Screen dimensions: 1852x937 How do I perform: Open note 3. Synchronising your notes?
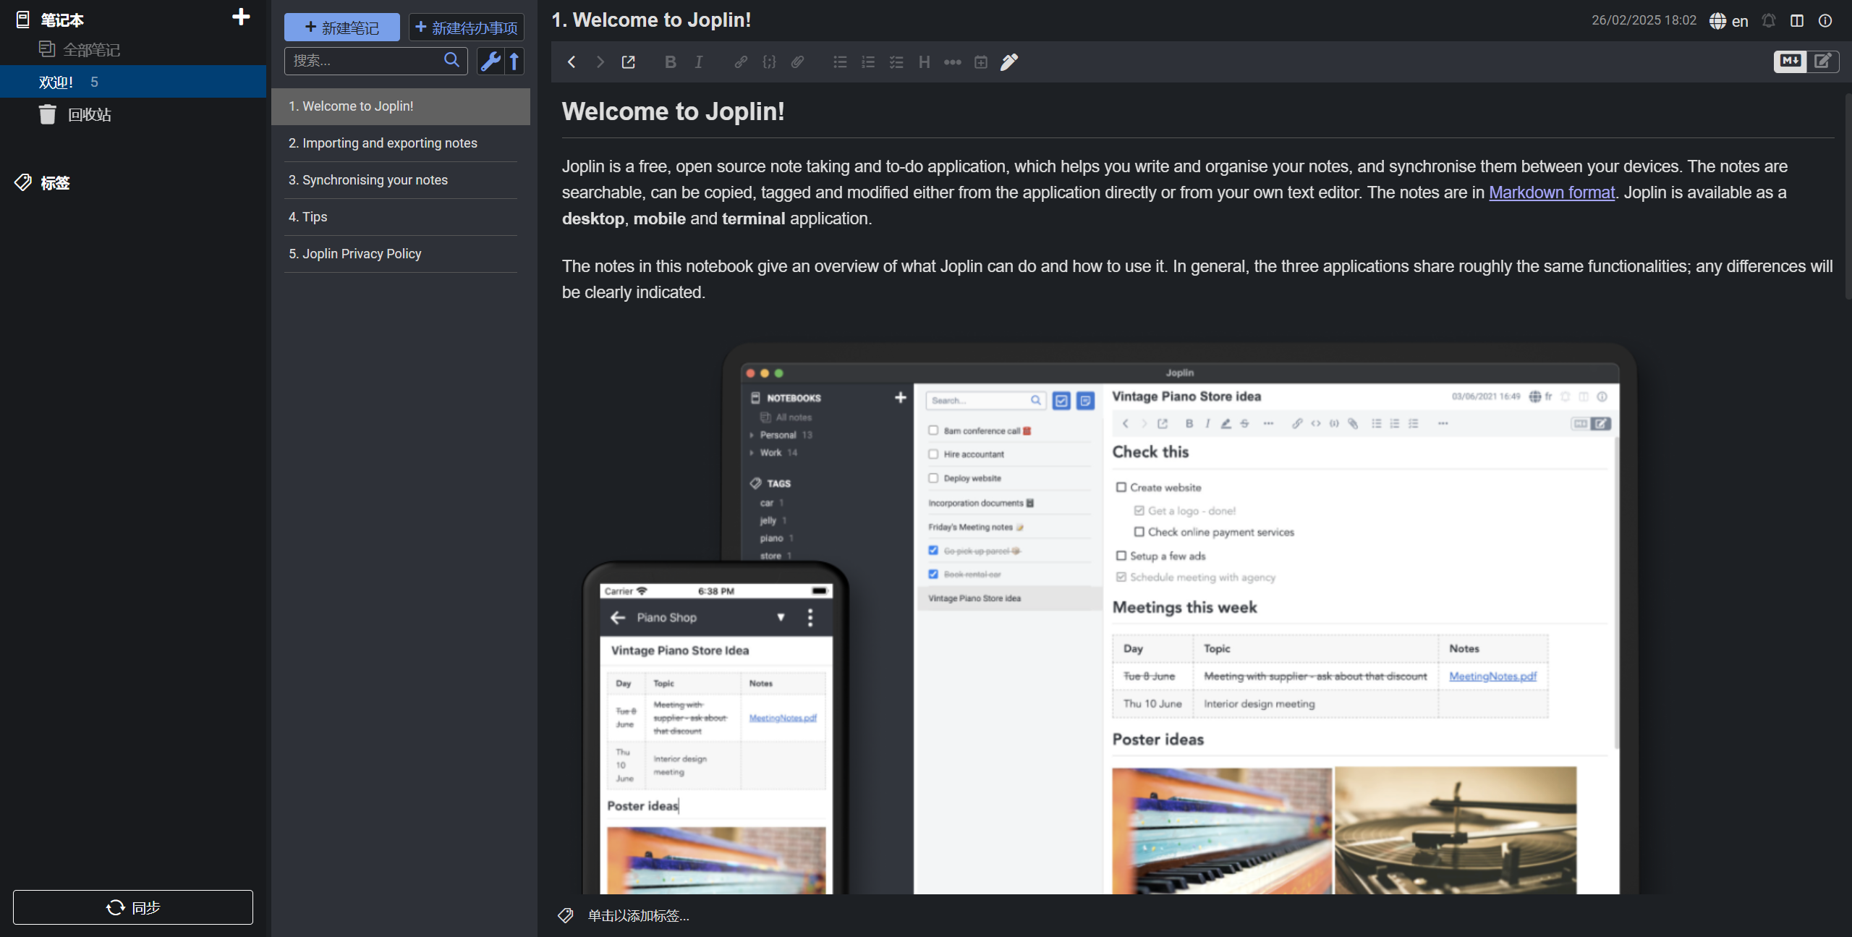click(401, 180)
